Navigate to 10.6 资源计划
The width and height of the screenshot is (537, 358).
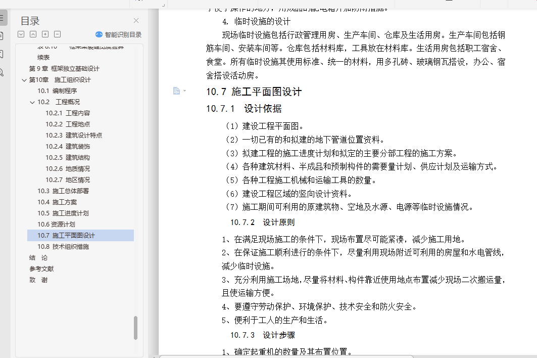tap(56, 225)
